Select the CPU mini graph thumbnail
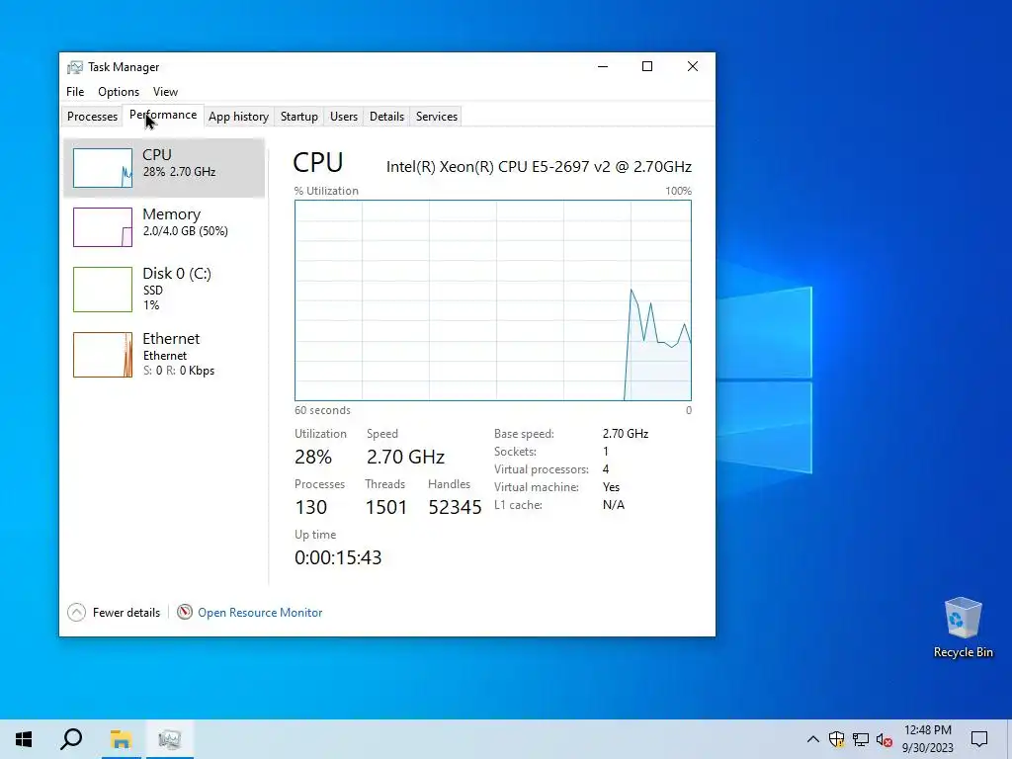This screenshot has height=759, width=1012. [x=103, y=168]
